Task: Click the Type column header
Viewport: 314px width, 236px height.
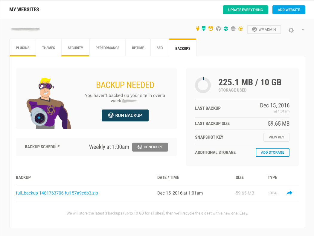Action: coord(272,178)
